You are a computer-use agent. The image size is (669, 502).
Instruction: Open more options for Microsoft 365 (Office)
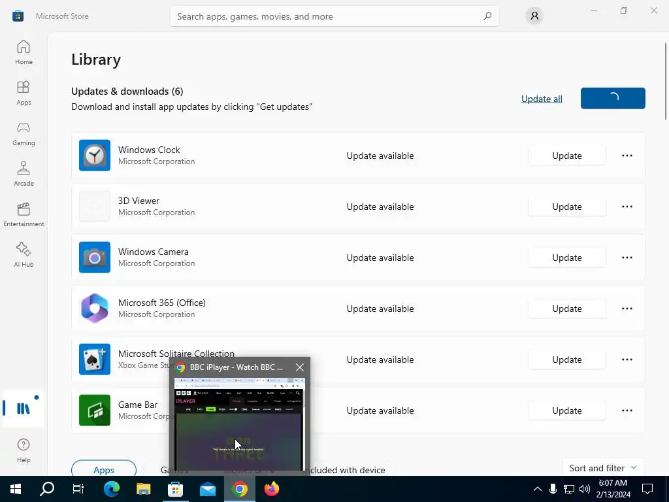pyautogui.click(x=627, y=309)
